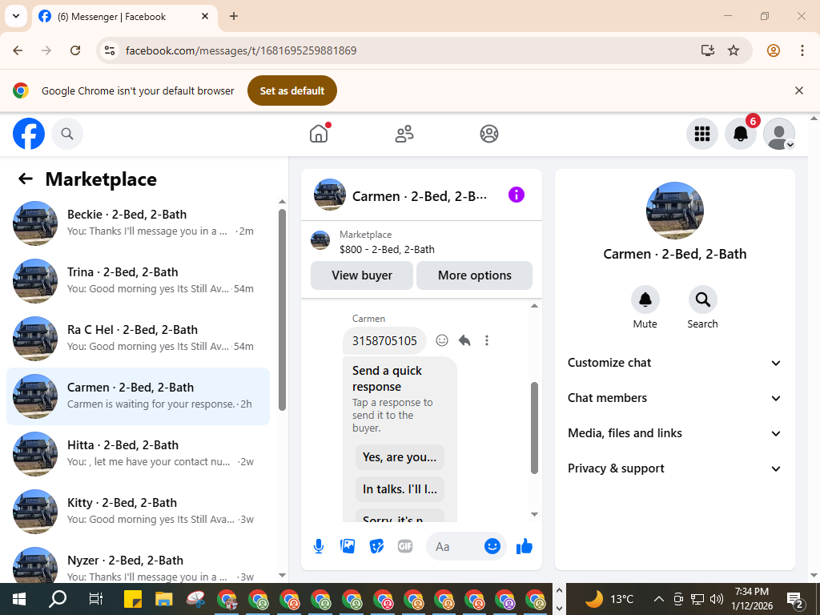Open volume control in system tray

click(x=717, y=599)
